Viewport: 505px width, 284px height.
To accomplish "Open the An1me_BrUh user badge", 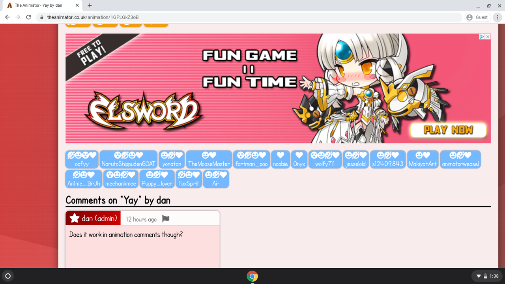I will coord(84,179).
